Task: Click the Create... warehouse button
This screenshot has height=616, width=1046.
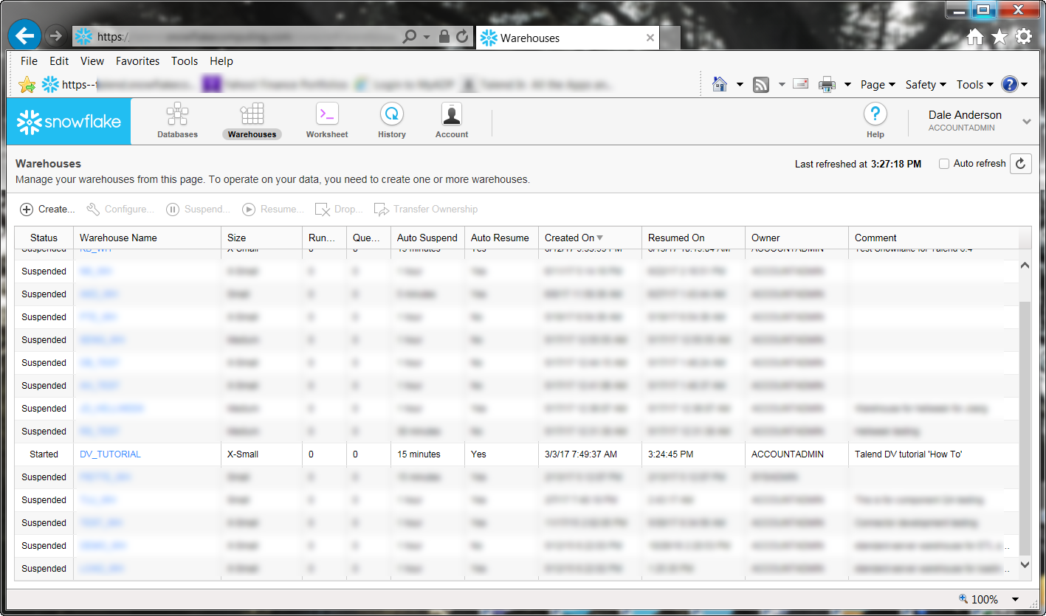Action: point(47,210)
